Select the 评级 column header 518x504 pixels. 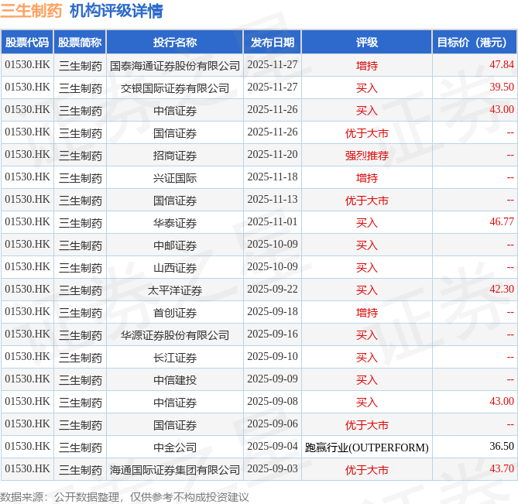pyautogui.click(x=367, y=43)
